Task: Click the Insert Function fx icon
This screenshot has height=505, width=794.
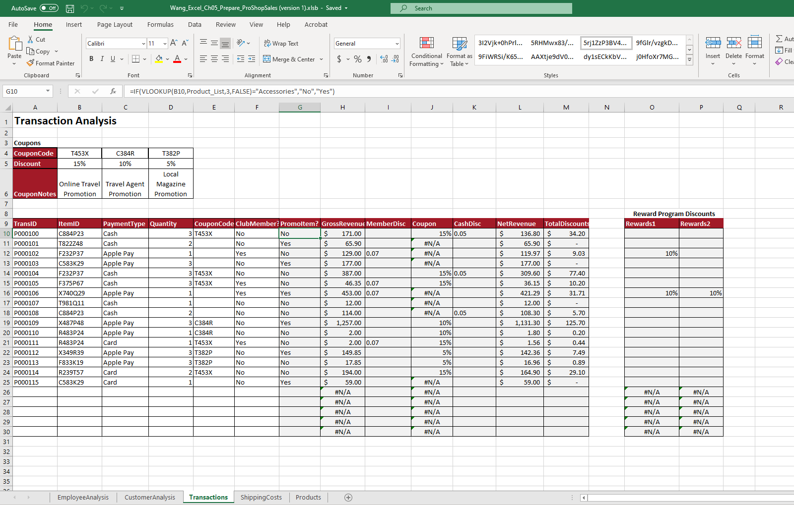Action: pyautogui.click(x=113, y=91)
